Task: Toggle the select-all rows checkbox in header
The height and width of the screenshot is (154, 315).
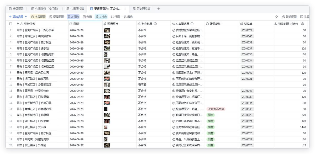Action: [11, 24]
